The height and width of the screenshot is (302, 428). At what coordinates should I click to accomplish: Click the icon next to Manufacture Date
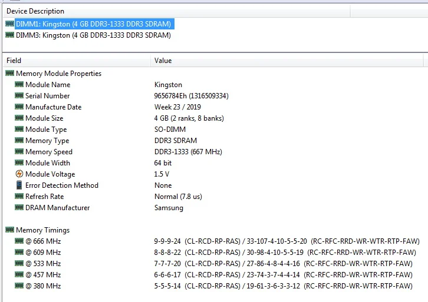pyautogui.click(x=19, y=107)
